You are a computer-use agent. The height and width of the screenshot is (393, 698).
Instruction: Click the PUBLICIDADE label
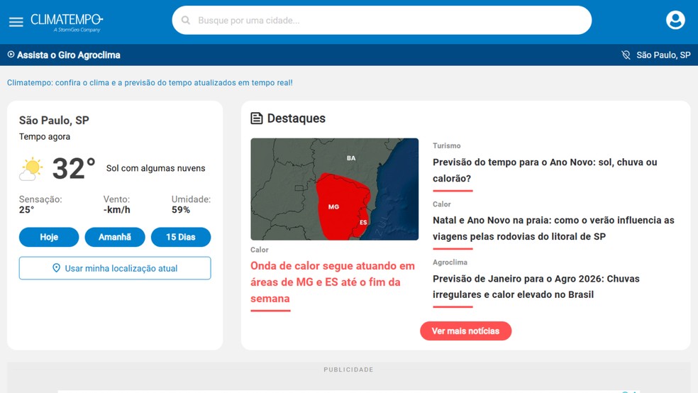click(x=348, y=370)
